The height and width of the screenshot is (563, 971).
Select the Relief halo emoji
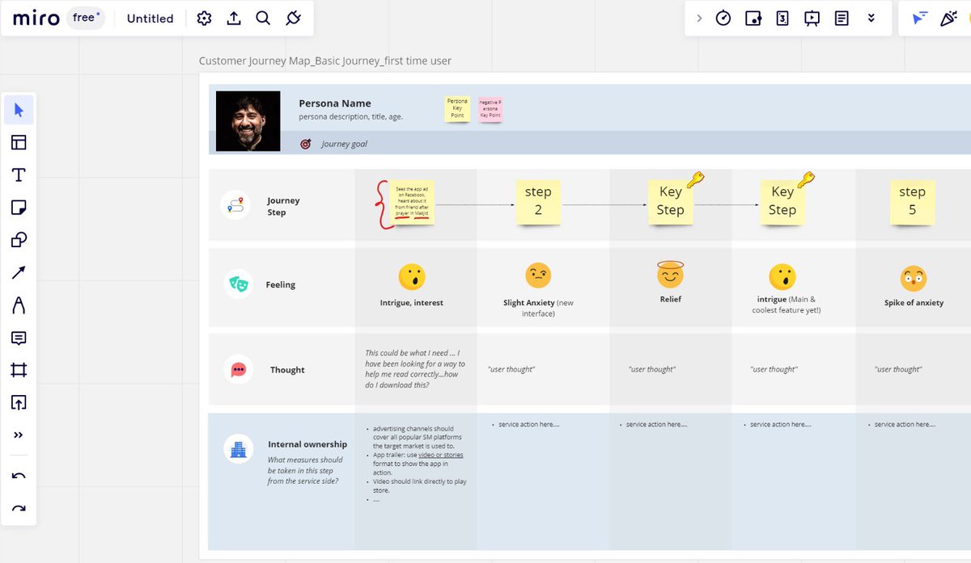coord(670,275)
